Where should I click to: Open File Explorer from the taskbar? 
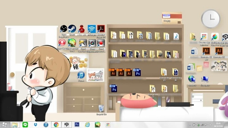(15, 125)
